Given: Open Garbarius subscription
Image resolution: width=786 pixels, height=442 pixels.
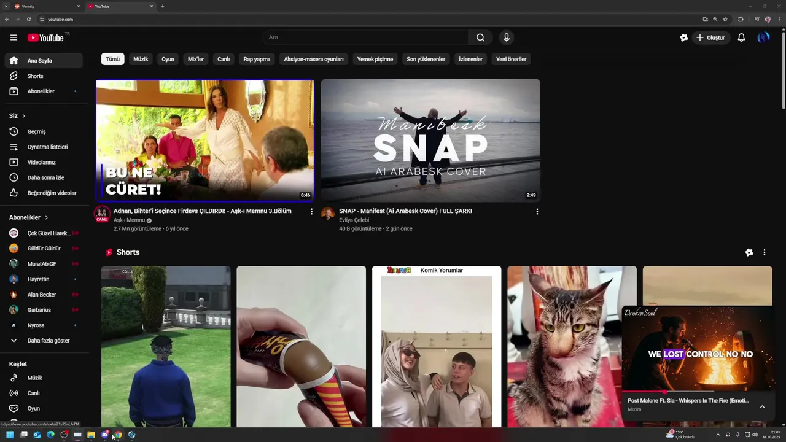Looking at the screenshot, I should [43, 310].
